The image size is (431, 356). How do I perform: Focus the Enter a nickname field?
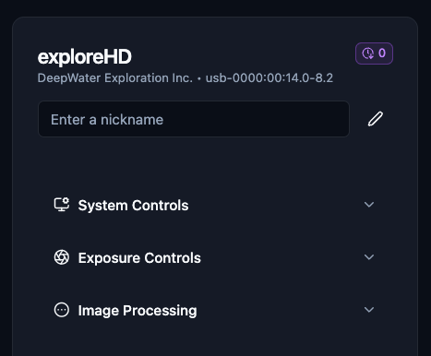(x=194, y=119)
